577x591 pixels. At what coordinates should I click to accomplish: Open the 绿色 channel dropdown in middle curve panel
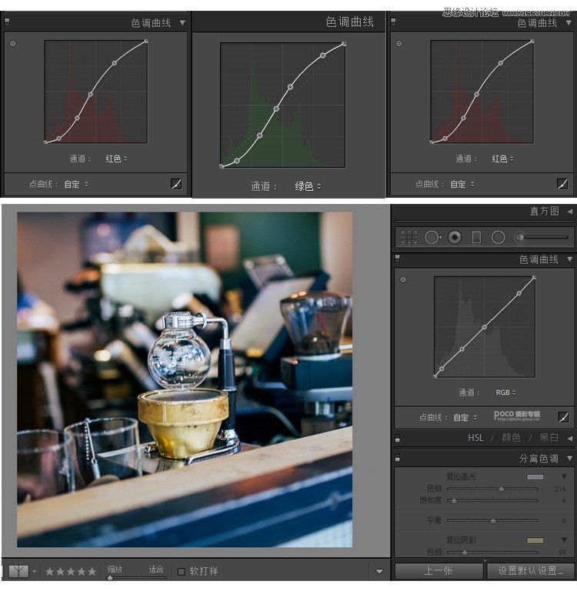308,186
